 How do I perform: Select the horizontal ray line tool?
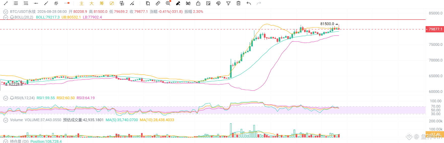tap(36, 3)
